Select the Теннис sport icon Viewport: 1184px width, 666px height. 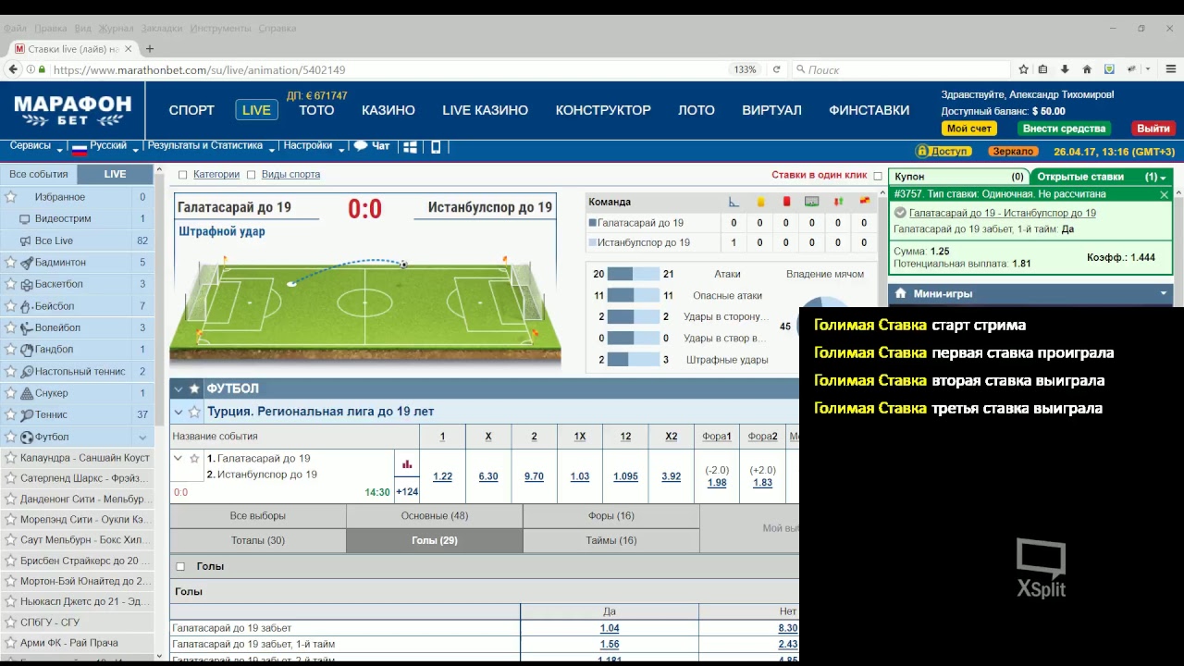point(27,415)
